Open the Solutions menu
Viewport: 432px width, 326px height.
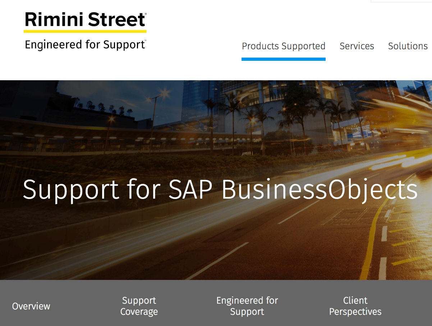(408, 46)
